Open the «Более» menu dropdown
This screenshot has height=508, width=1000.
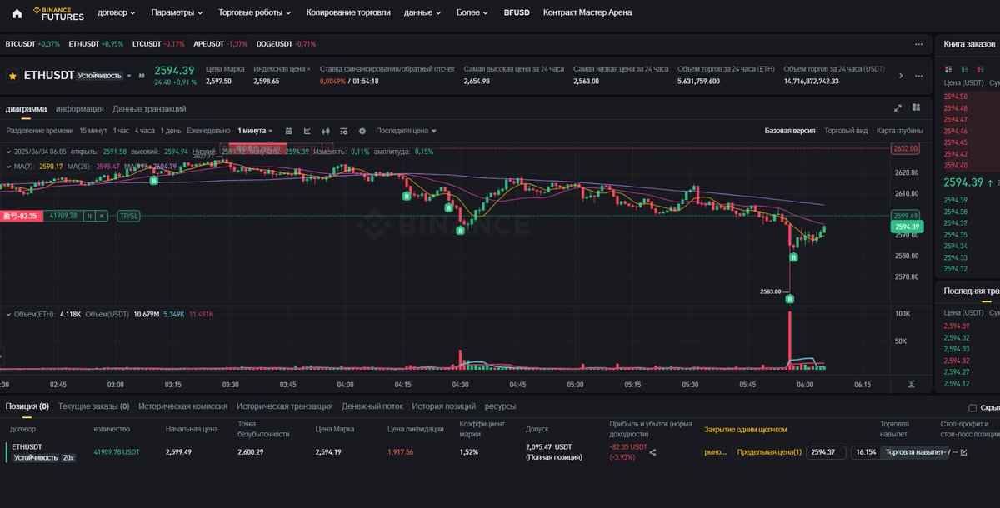click(x=472, y=12)
